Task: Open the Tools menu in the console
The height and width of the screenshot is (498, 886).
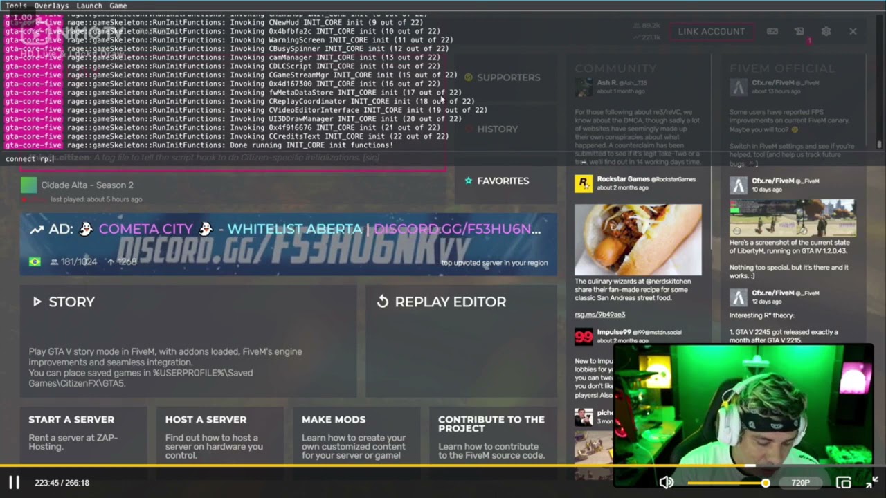Action: pos(16,6)
